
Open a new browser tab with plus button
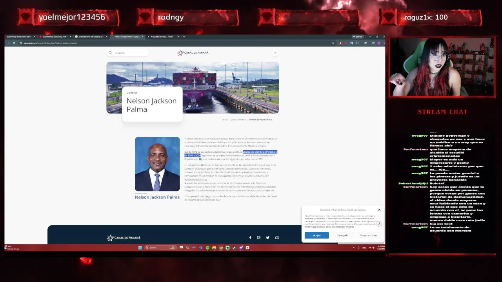point(184,36)
